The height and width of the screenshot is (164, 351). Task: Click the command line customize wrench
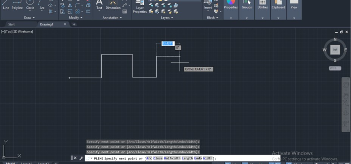[81, 158]
